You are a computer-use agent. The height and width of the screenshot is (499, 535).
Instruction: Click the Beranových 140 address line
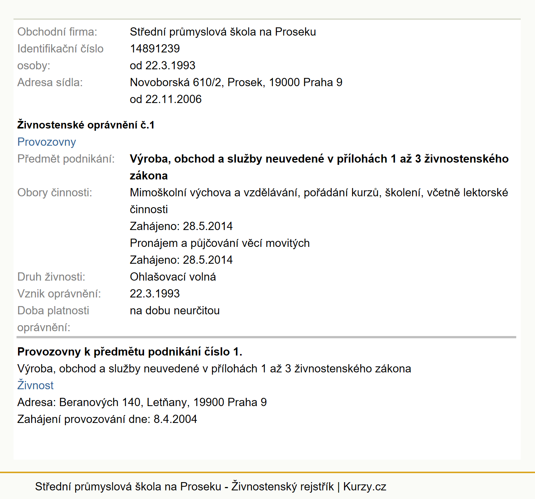(x=142, y=402)
